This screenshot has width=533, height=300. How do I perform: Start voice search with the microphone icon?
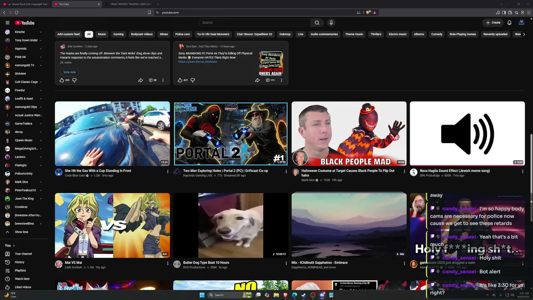pos(331,22)
